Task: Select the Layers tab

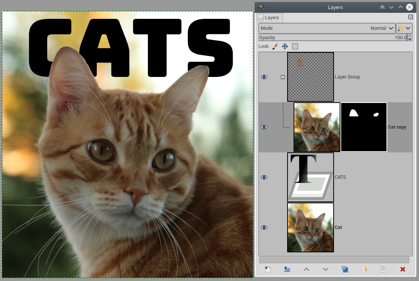Action: point(269,18)
